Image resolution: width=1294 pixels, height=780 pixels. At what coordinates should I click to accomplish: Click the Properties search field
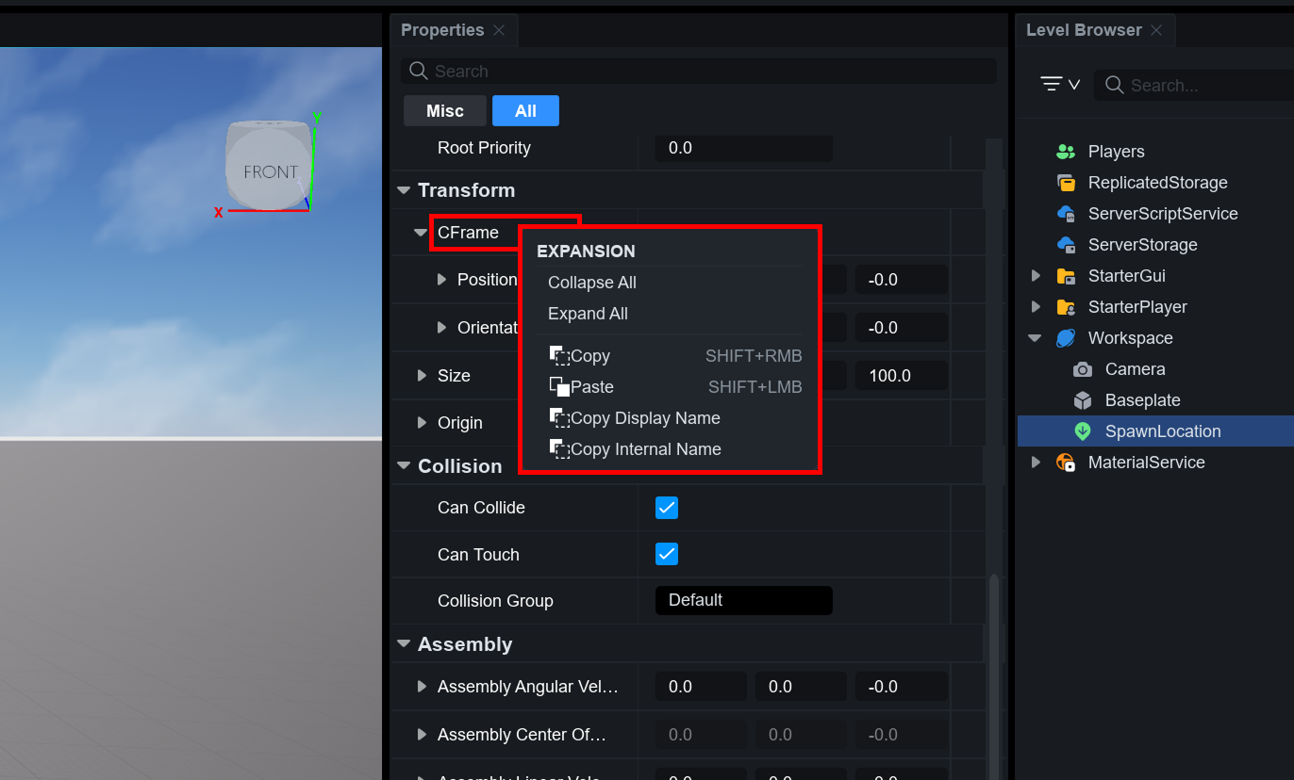coord(698,72)
